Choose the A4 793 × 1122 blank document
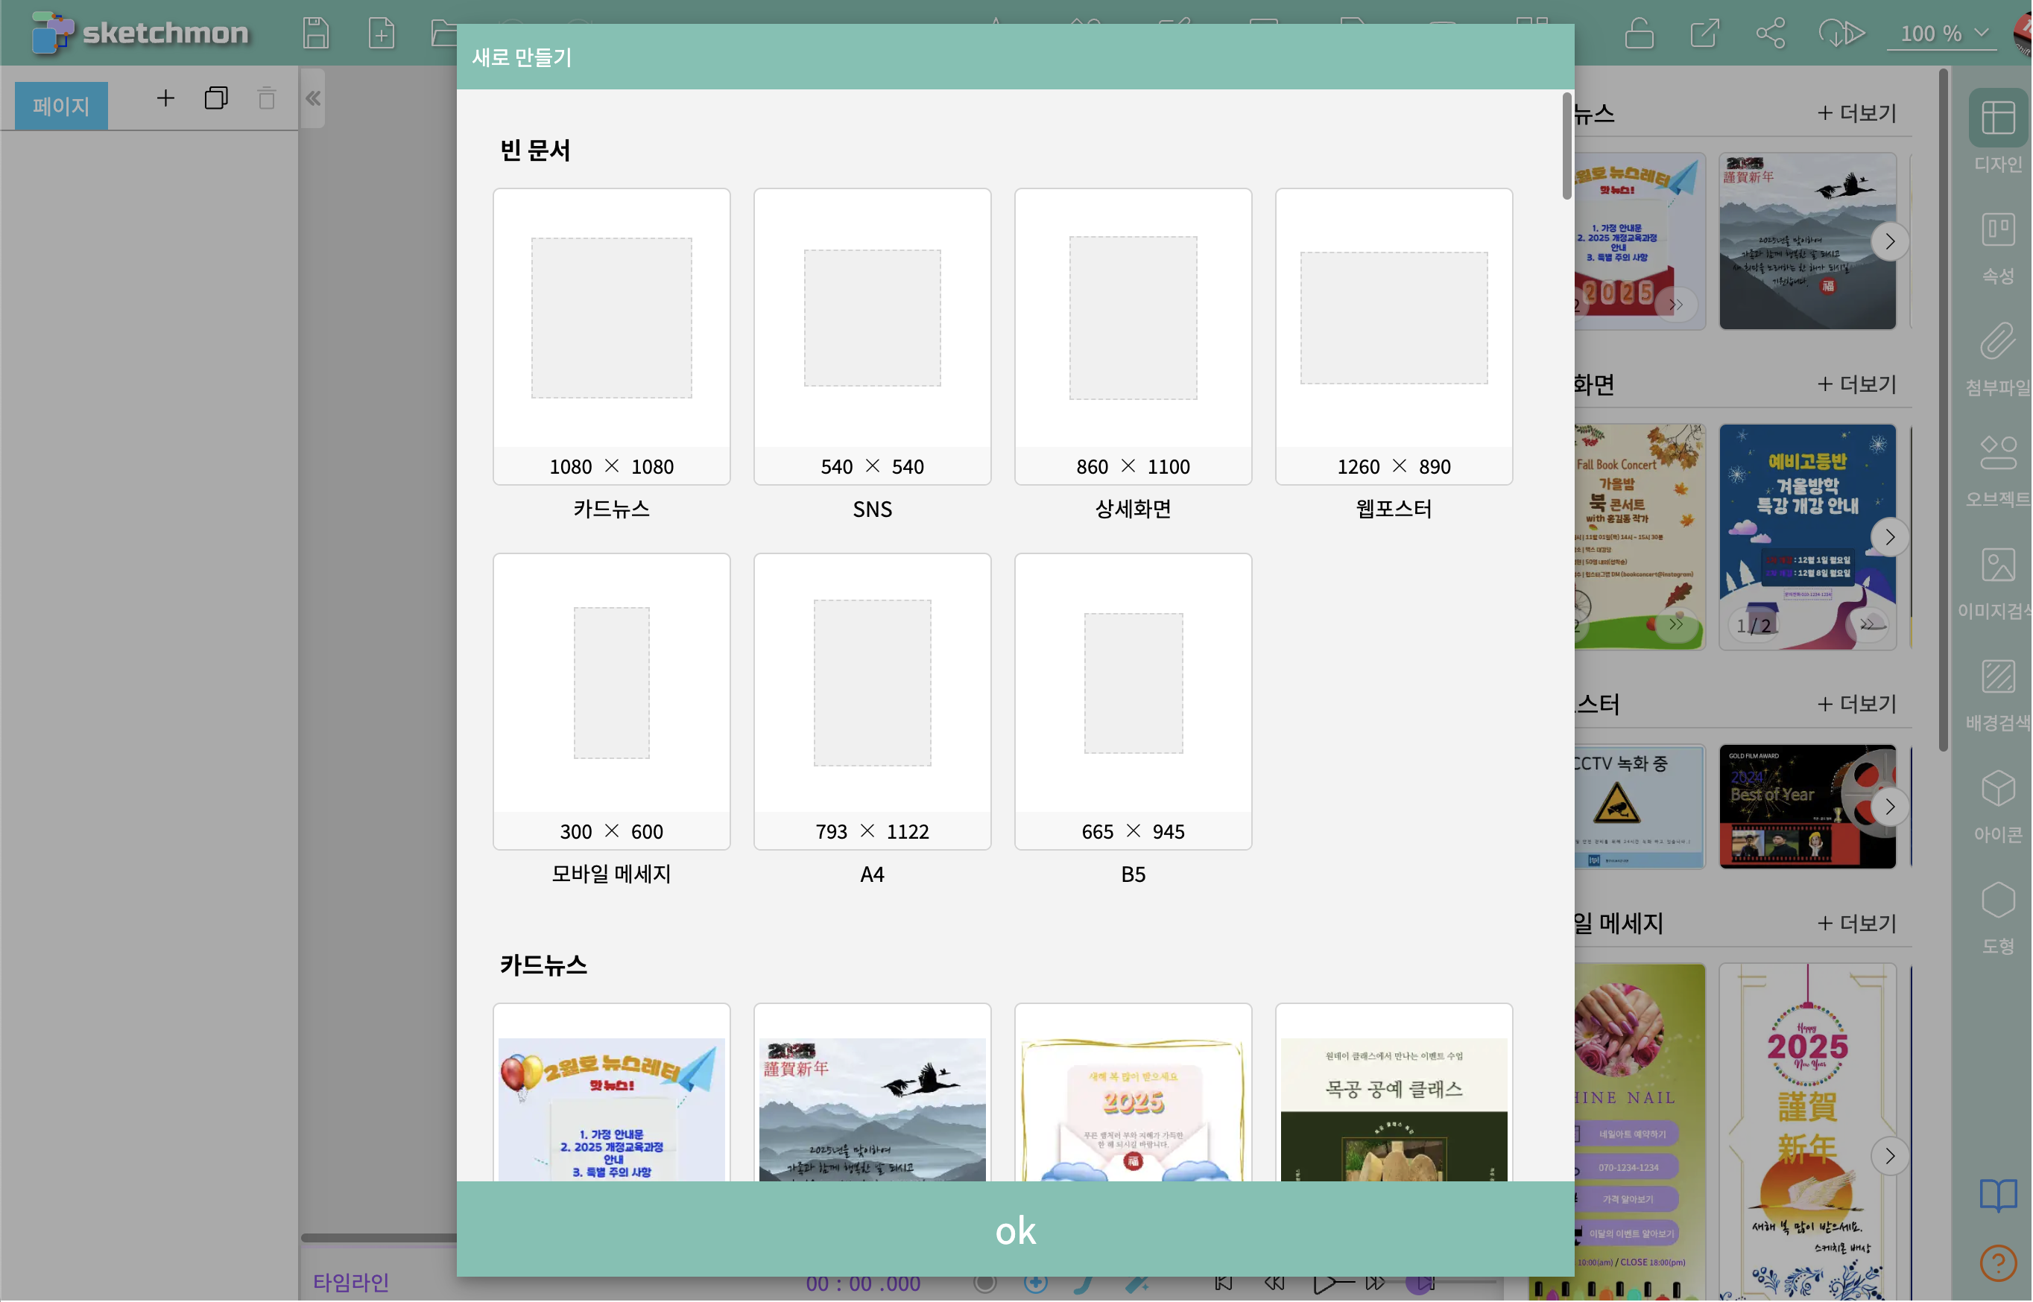Image resolution: width=2033 pixels, height=1302 pixels. coord(872,702)
